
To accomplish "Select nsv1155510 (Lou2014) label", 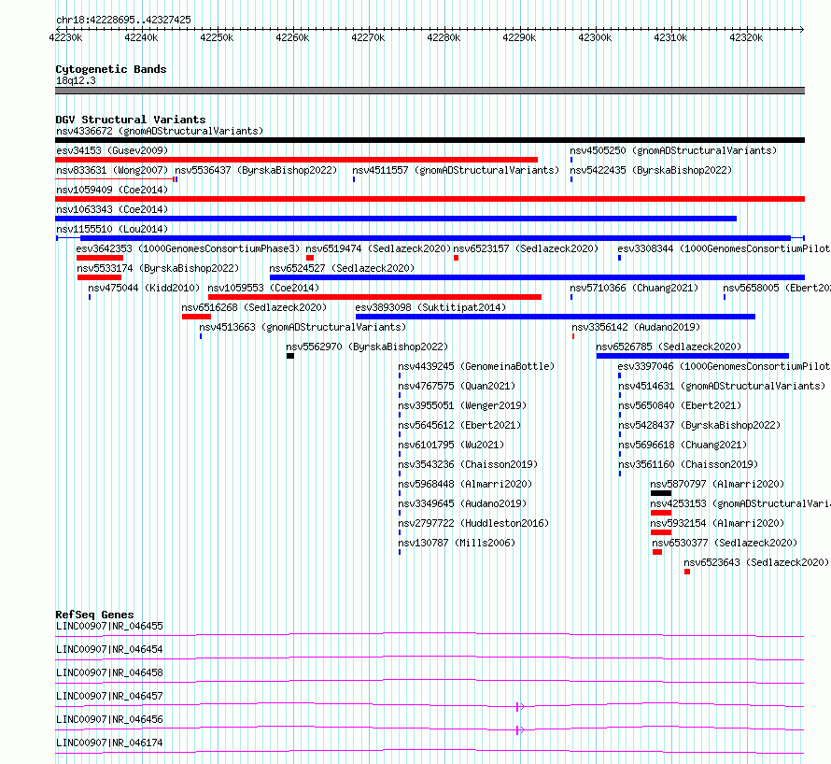I will pos(112,229).
